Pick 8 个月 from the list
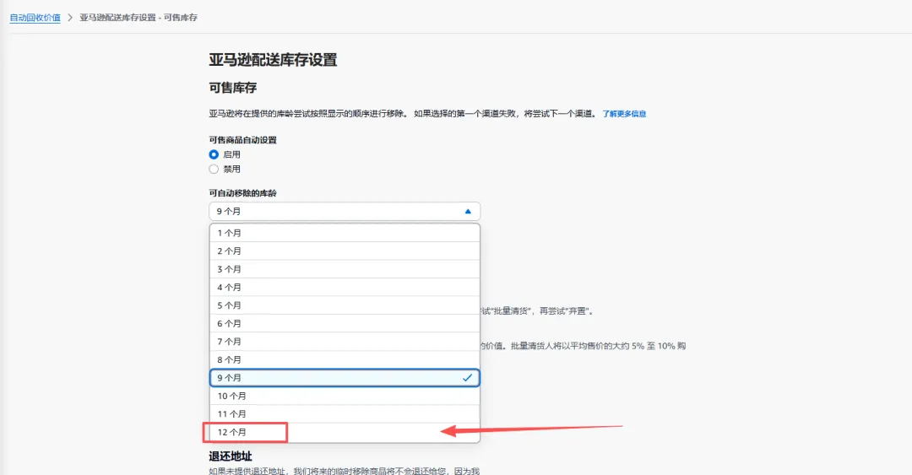Image resolution: width=912 pixels, height=475 pixels. [345, 360]
